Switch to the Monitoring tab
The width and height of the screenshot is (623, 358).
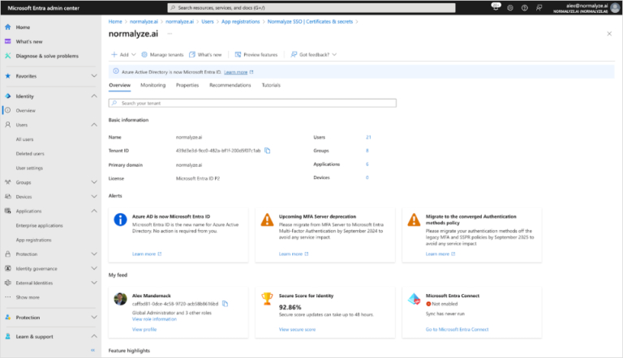[x=153, y=85]
